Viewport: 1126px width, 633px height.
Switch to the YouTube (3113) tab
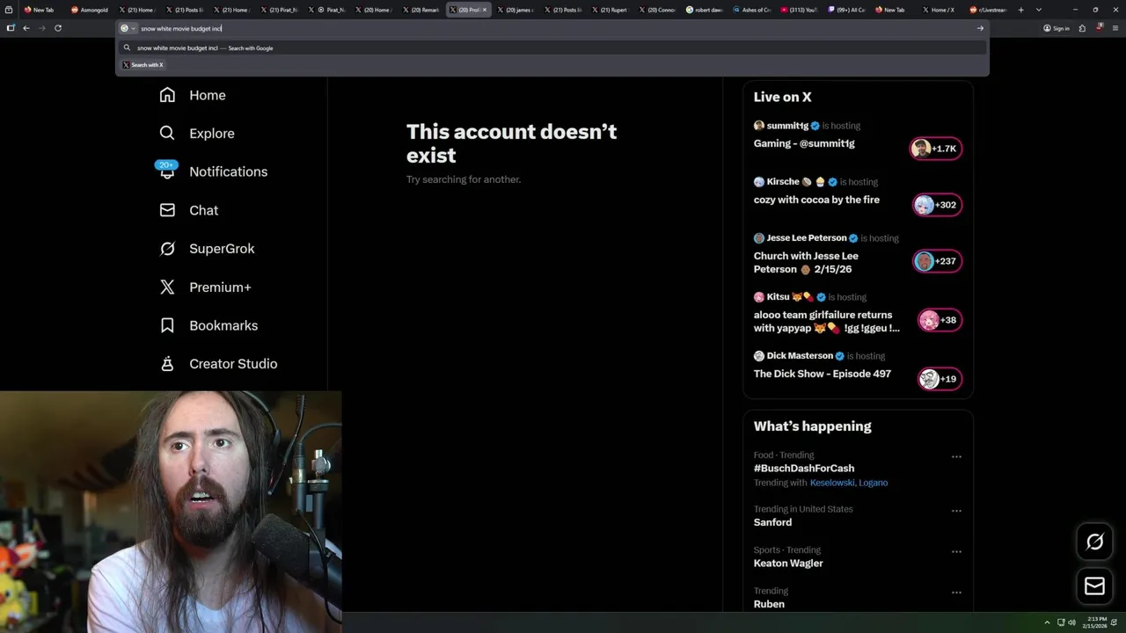coord(800,10)
